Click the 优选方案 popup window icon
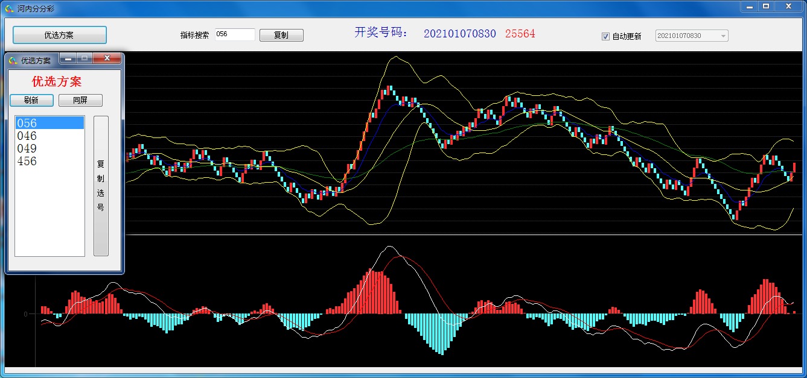Viewport: 807px width, 378px height. point(13,60)
